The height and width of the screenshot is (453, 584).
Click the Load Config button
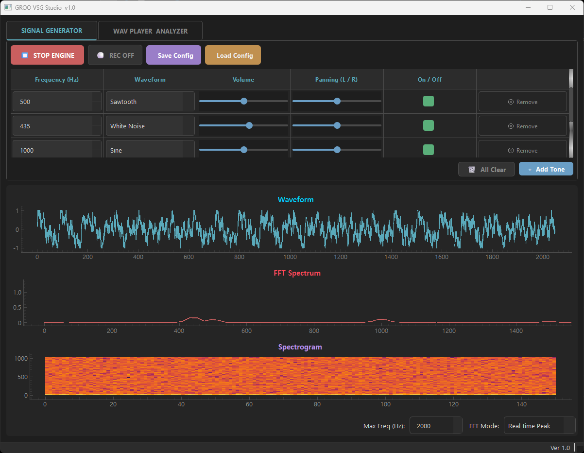tap(233, 55)
